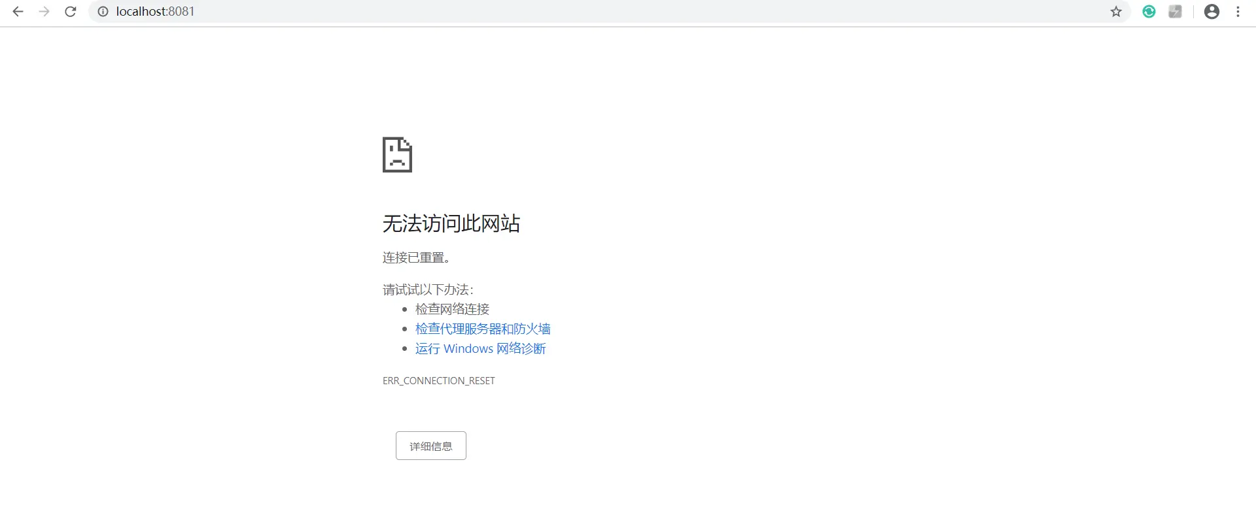This screenshot has height=509, width=1256.
Task: Open the user profile avatar menu
Action: click(1212, 12)
